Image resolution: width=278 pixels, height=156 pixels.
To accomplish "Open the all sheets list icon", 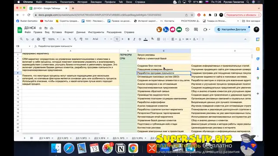I will point(32,138).
